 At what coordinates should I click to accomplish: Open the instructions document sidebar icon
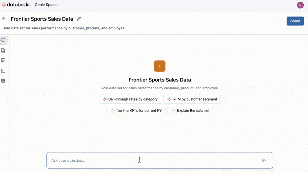click(3, 50)
